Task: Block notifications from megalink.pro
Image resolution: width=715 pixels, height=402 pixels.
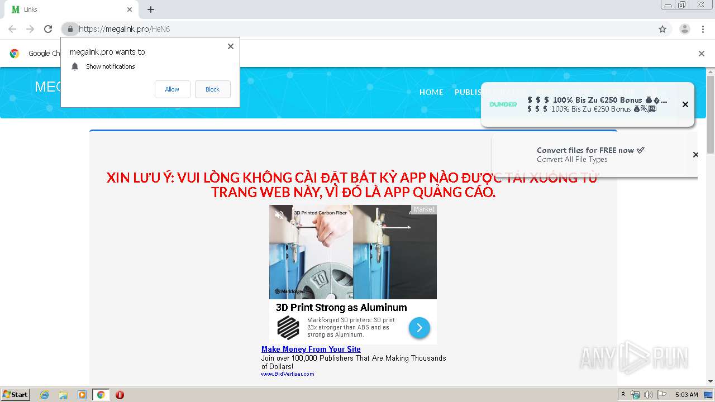Action: [x=212, y=89]
